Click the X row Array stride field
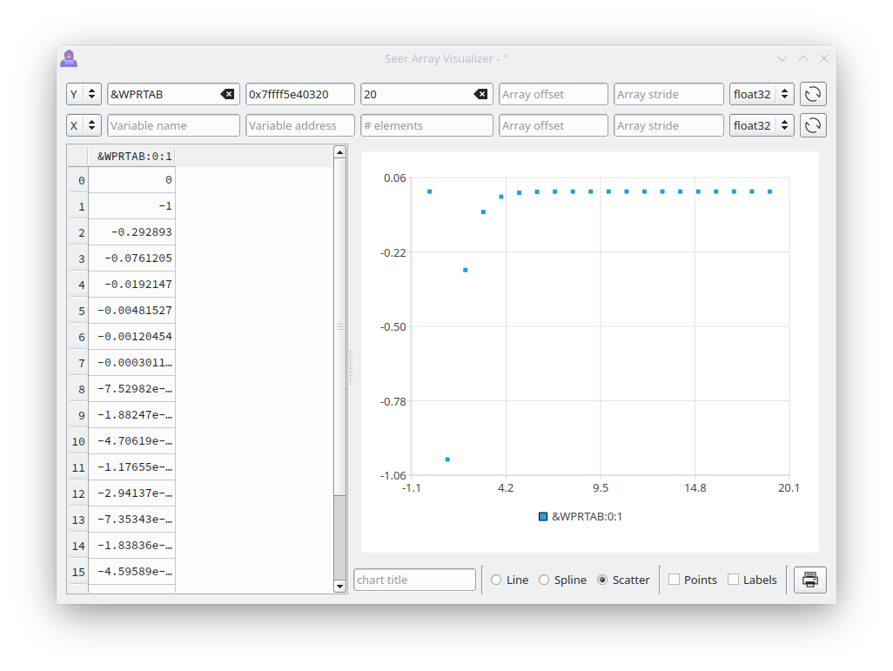This screenshot has width=893, height=671. coord(668,125)
